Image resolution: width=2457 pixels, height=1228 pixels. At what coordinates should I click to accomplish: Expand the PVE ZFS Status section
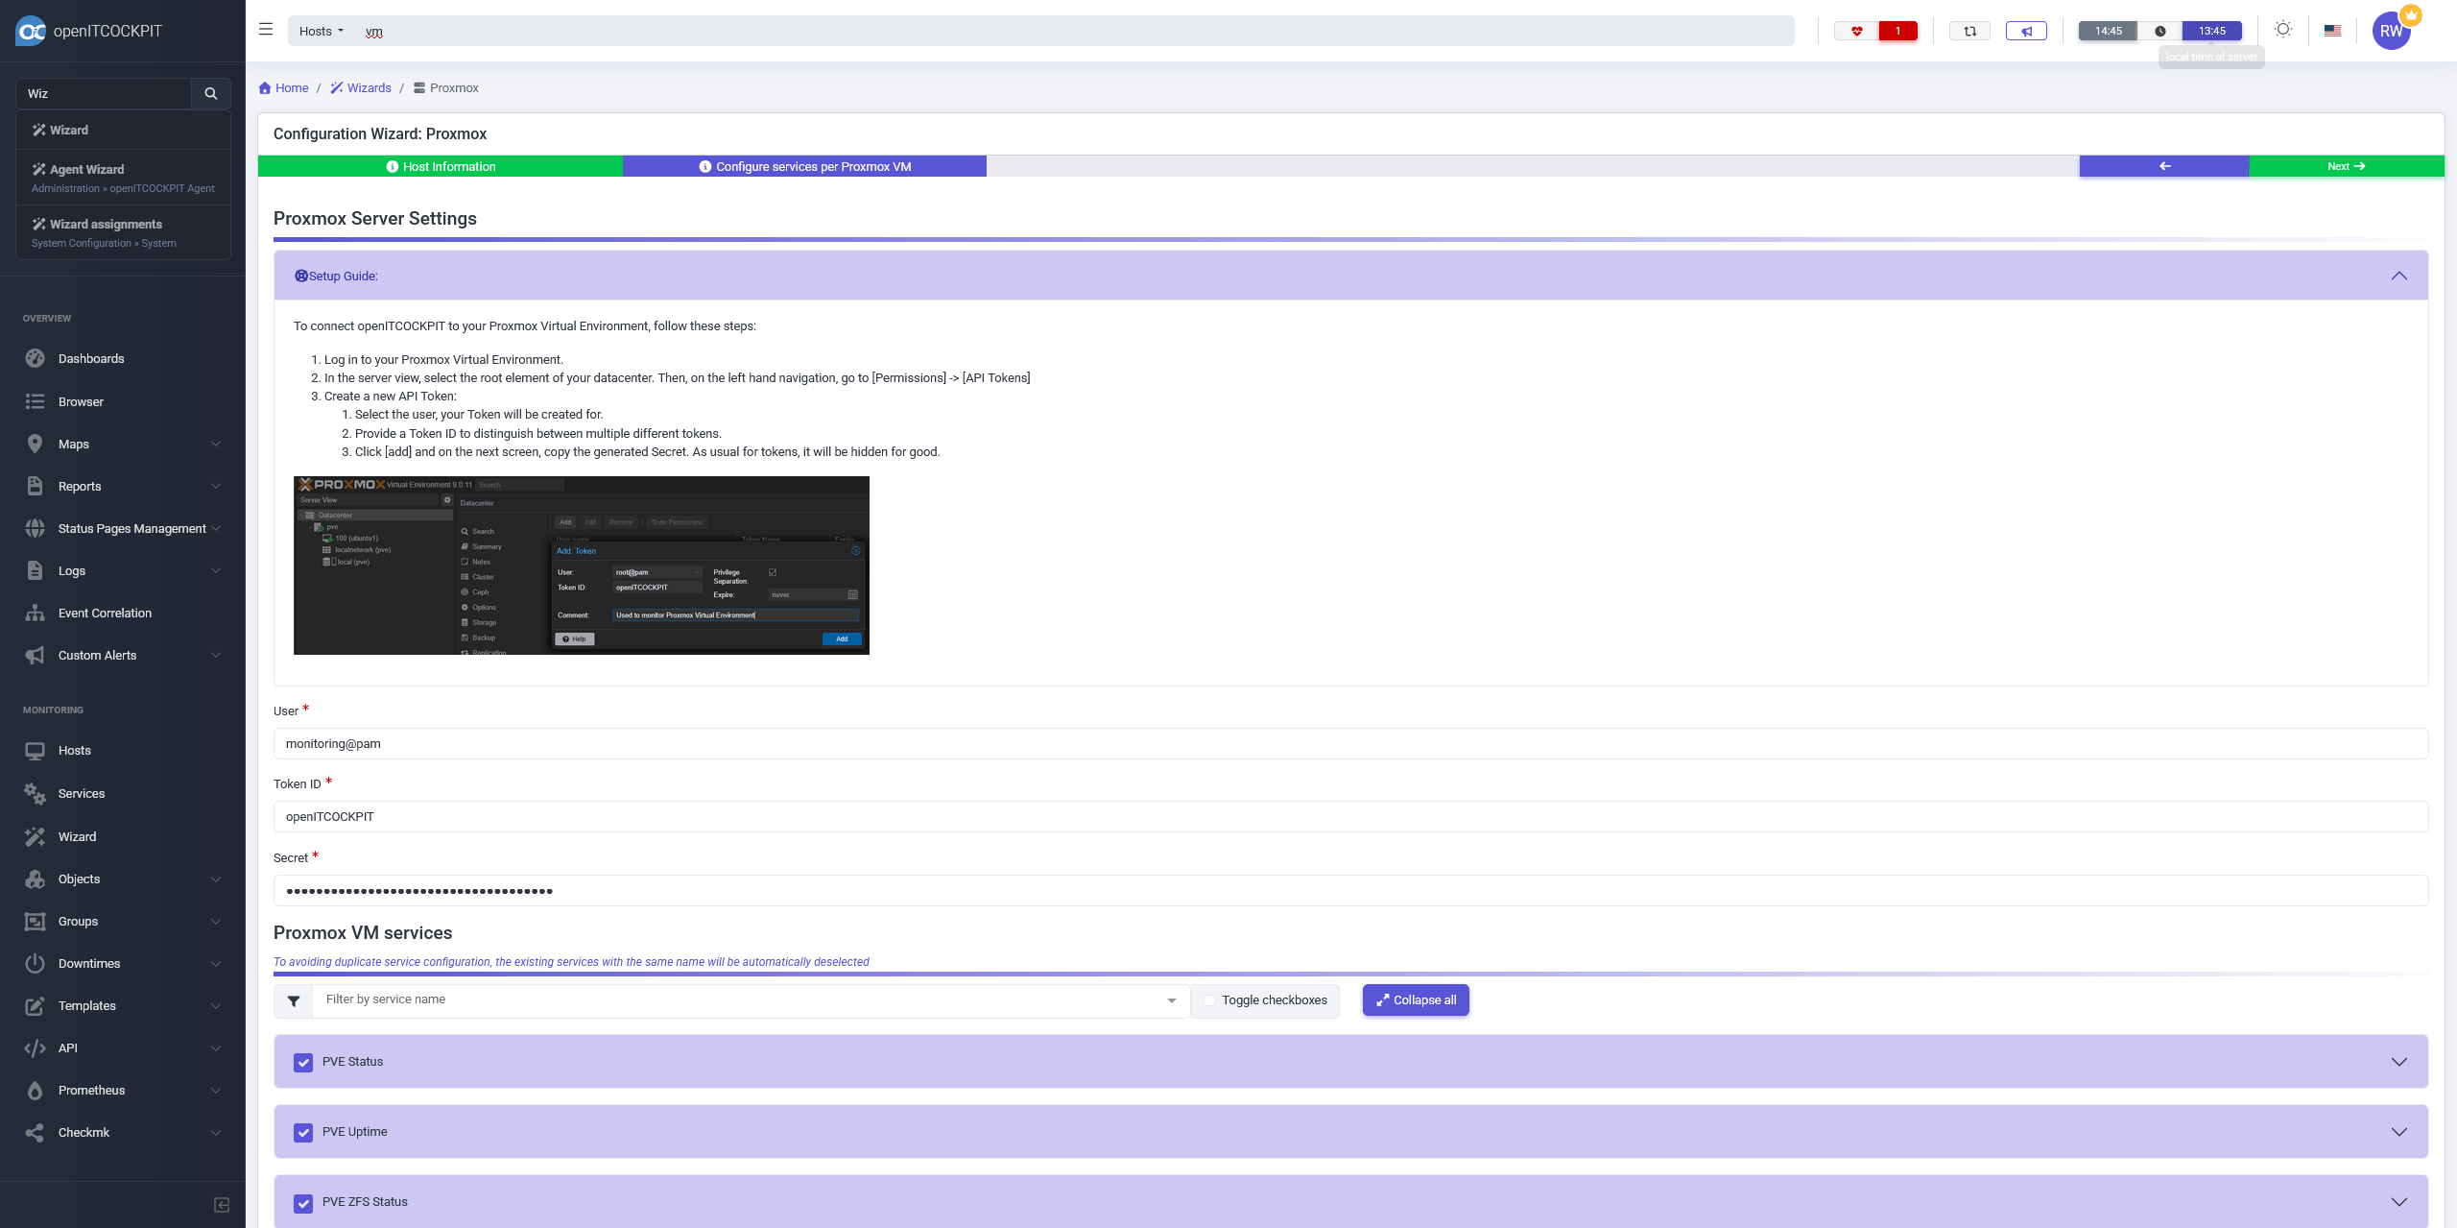tap(2398, 1202)
